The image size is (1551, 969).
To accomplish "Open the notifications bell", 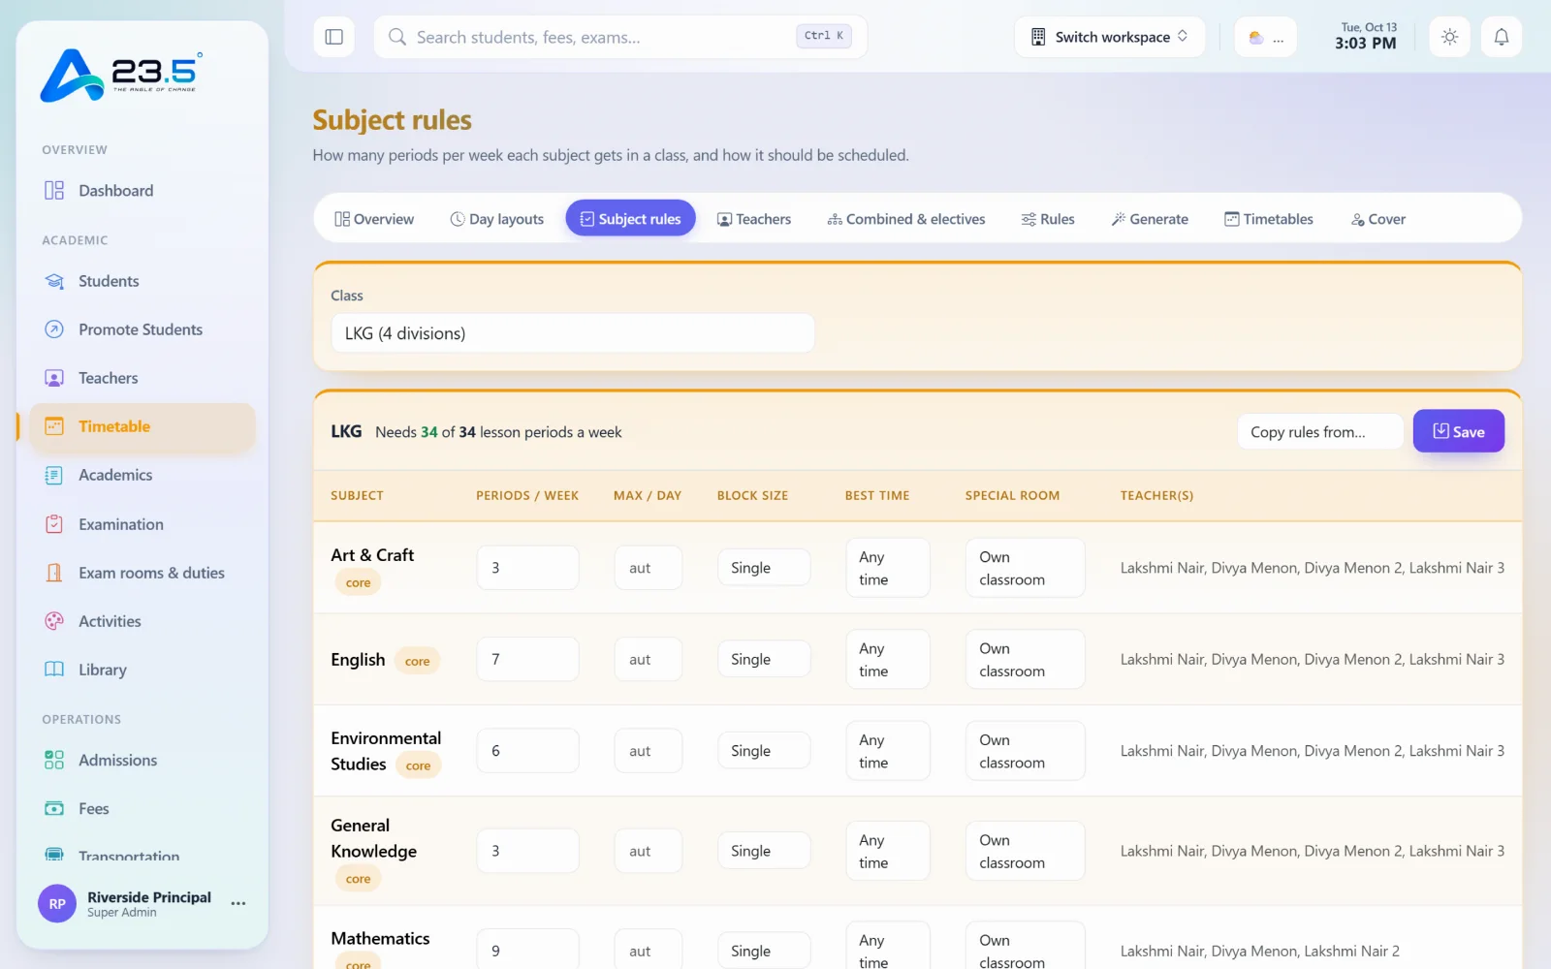I will pos(1501,37).
